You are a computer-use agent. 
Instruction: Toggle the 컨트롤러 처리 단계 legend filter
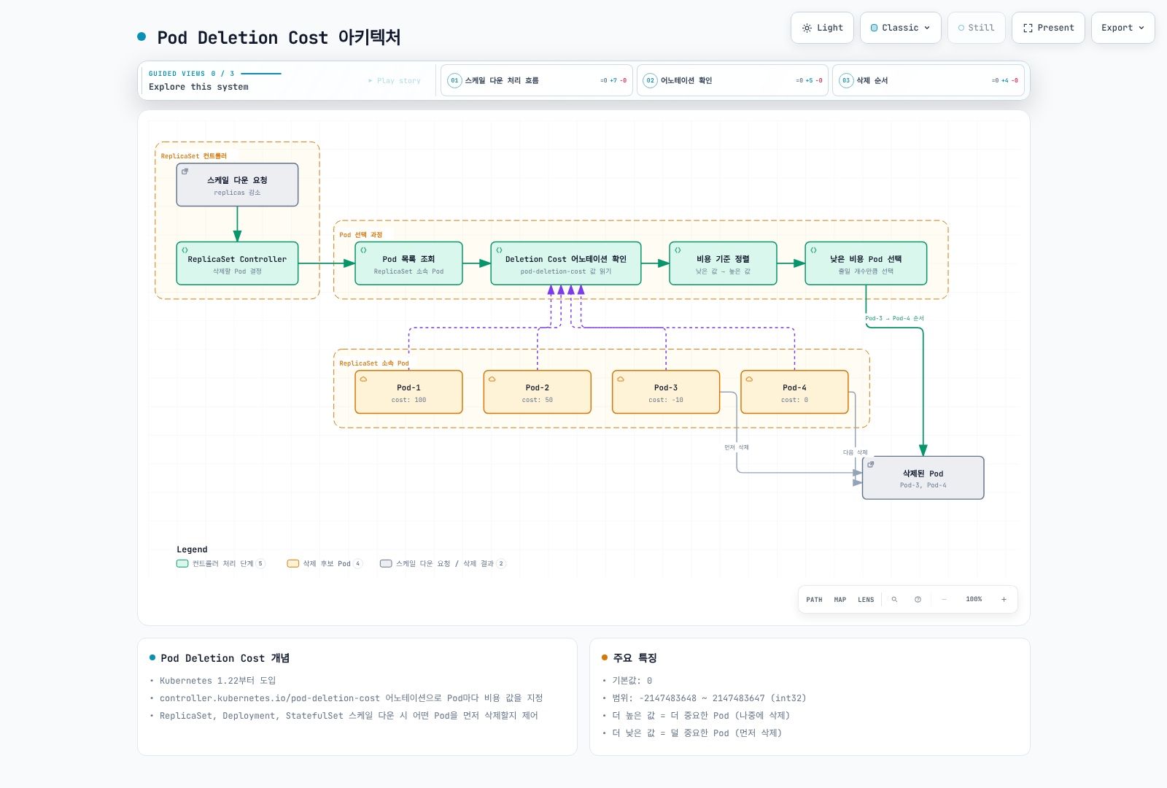[221, 563]
